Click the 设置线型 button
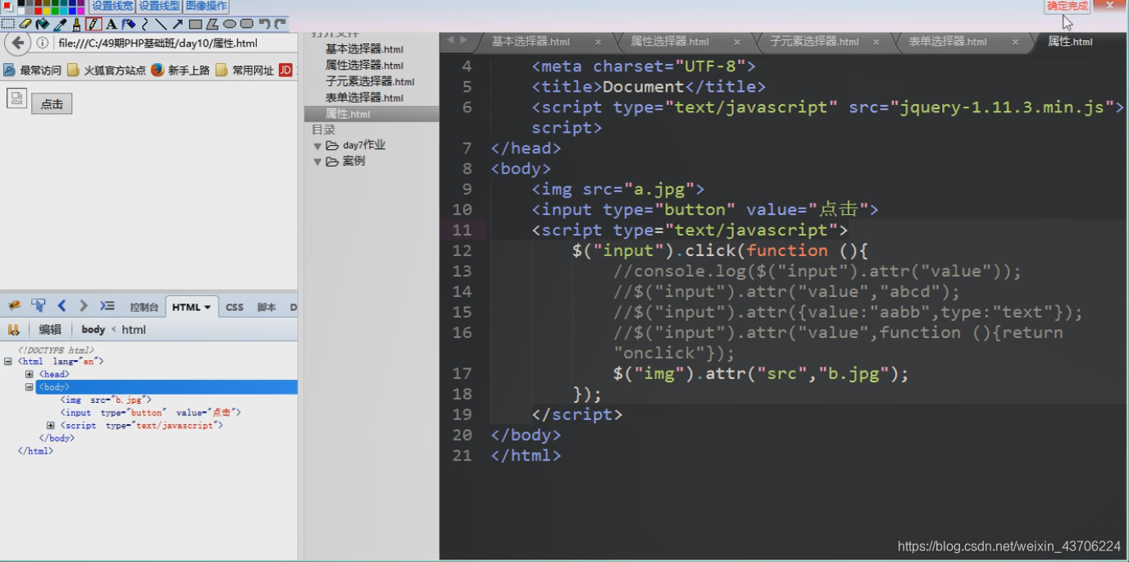The width and height of the screenshot is (1129, 562). (159, 7)
